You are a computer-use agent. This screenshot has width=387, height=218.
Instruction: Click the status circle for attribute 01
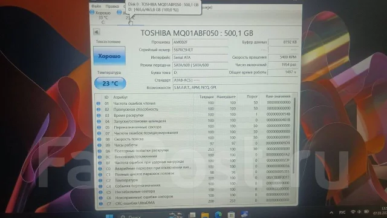(x=98, y=104)
